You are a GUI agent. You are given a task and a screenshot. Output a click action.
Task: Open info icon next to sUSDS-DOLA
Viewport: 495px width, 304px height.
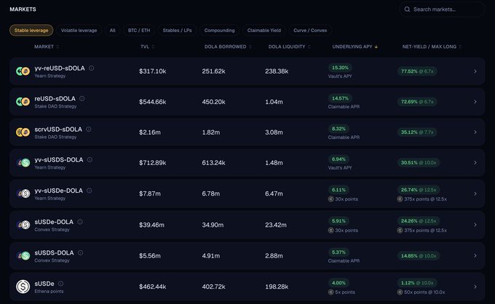click(81, 252)
